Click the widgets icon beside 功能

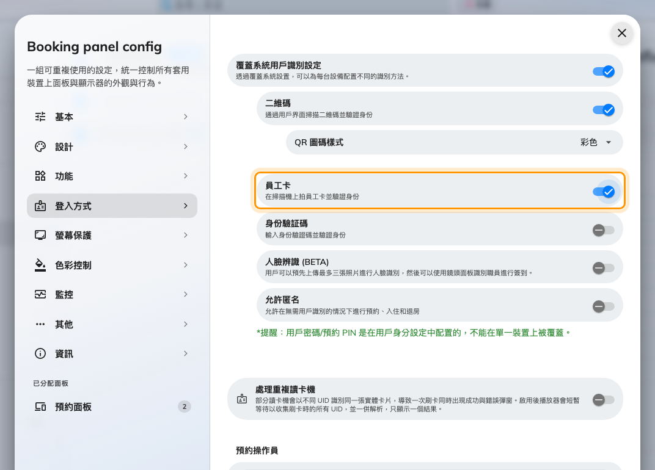[x=40, y=176]
